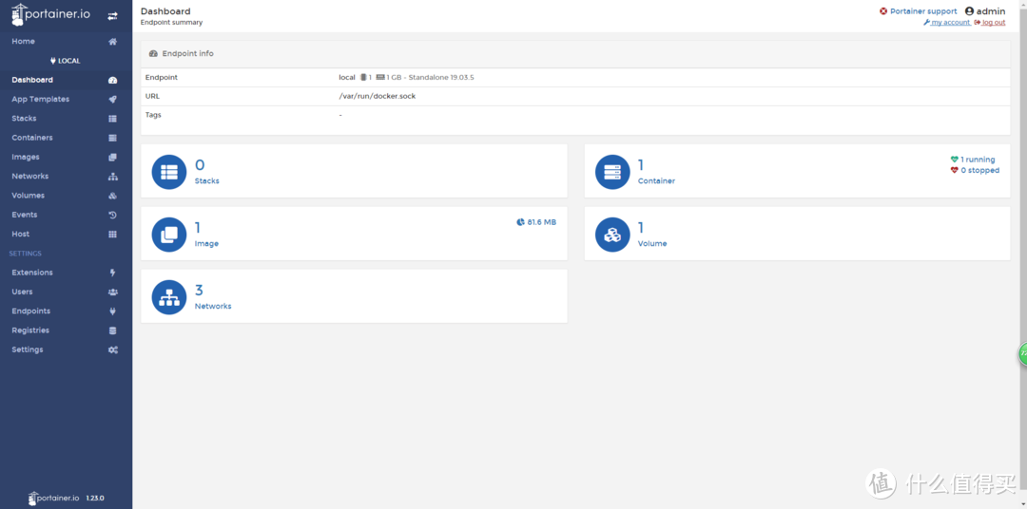Click the Volume label in dashboard card

click(652, 243)
